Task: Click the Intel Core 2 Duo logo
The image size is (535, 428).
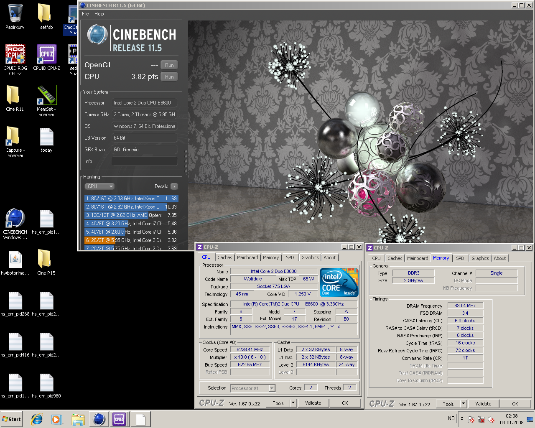Action: pos(339,283)
